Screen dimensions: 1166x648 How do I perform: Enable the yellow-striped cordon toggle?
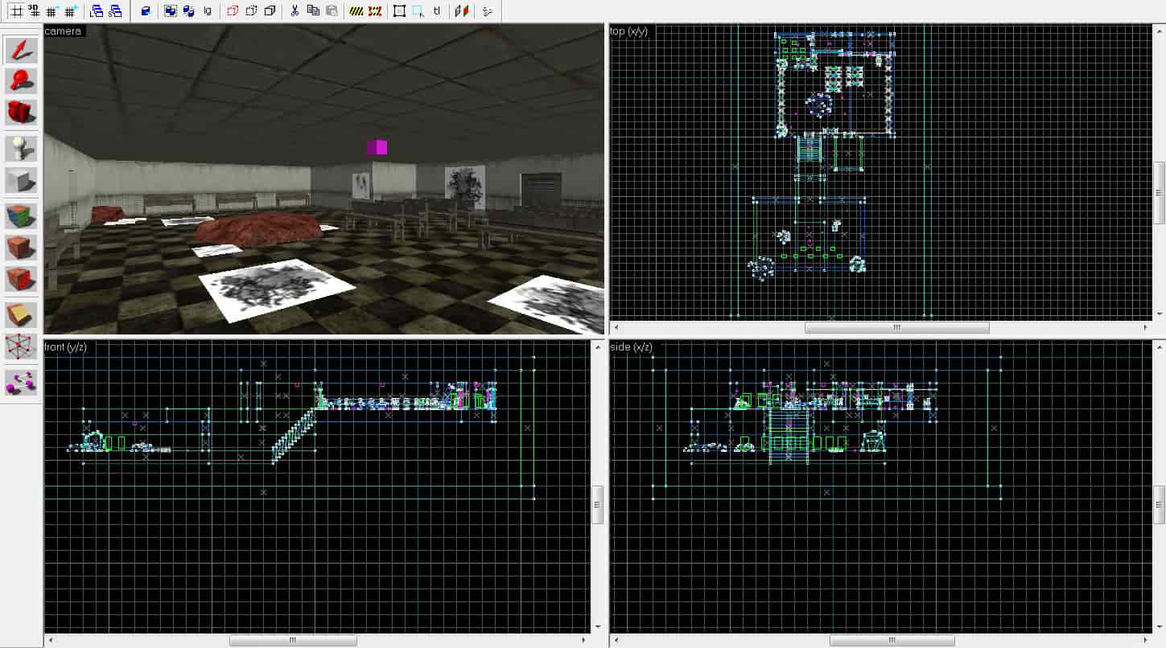click(356, 11)
